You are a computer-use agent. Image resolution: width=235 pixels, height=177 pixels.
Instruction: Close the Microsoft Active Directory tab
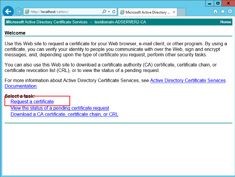pos(174,12)
